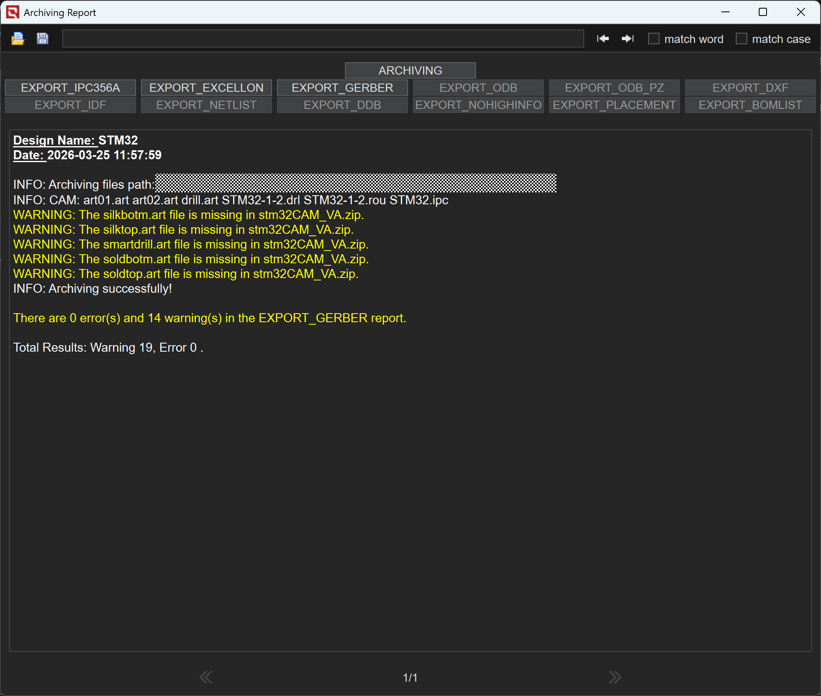Jump to previous search match arrow

point(603,38)
